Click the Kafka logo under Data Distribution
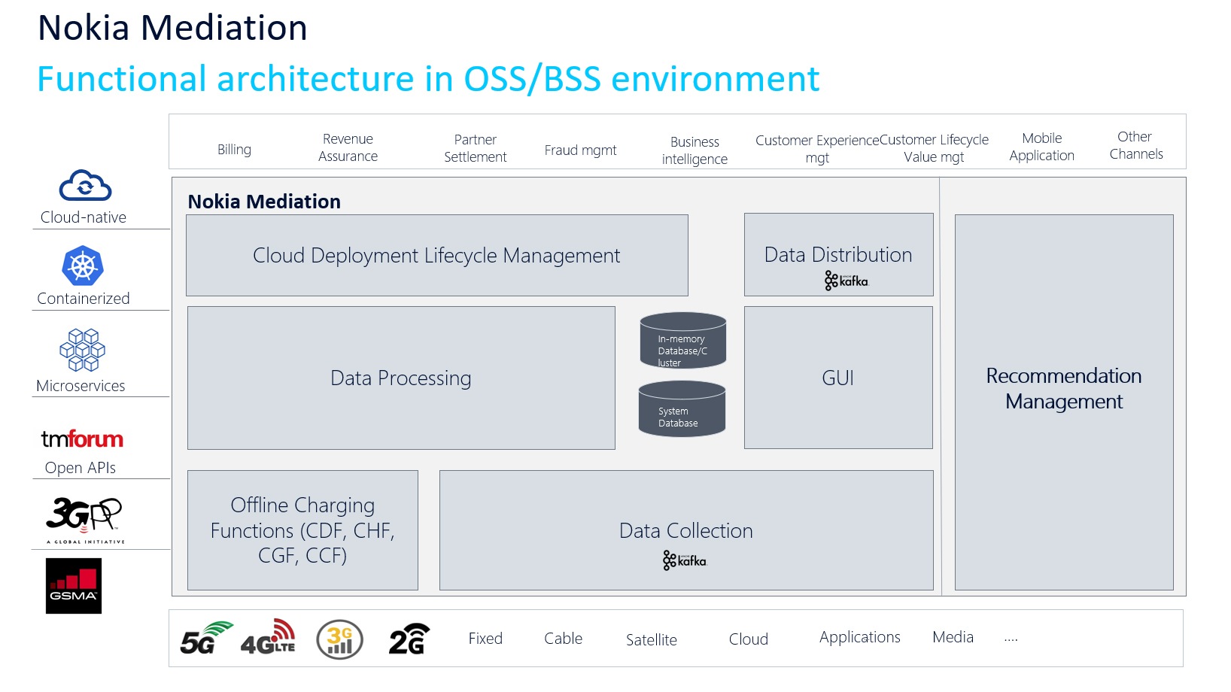The height and width of the screenshot is (692, 1231). point(847,281)
